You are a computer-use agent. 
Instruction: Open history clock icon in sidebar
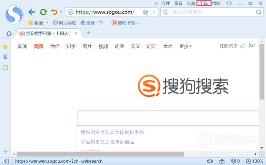click(x=5, y=68)
